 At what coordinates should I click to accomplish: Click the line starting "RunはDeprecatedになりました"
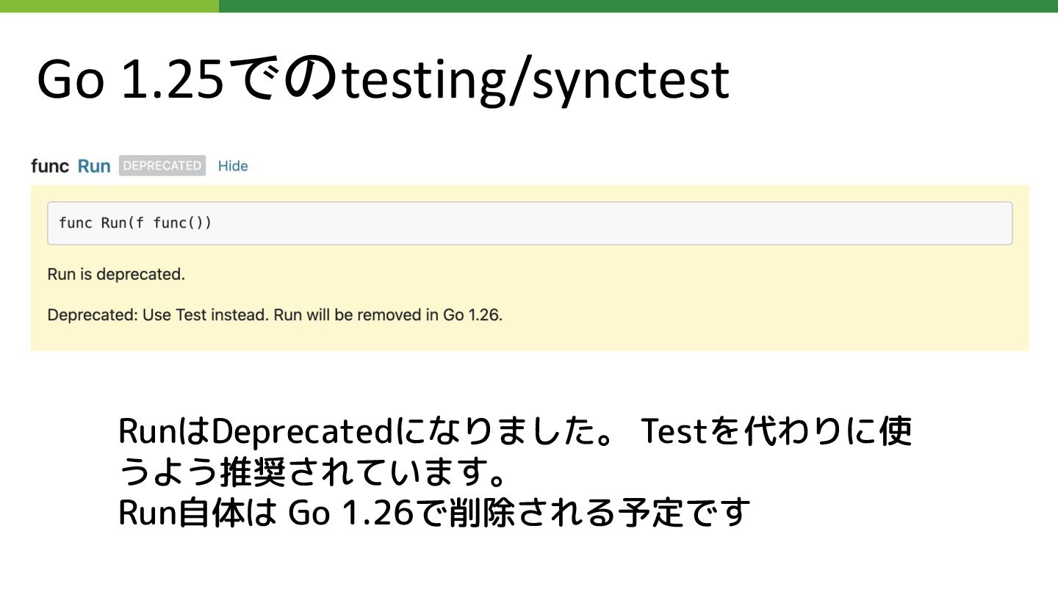[x=515, y=432]
